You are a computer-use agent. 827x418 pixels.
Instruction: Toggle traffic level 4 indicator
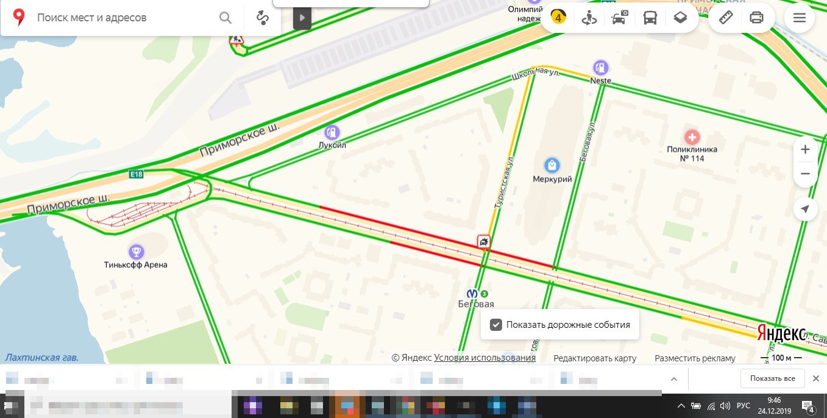click(558, 18)
